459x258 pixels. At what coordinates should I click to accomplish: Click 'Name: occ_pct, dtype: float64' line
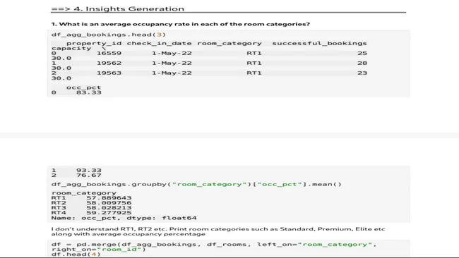tap(124, 218)
